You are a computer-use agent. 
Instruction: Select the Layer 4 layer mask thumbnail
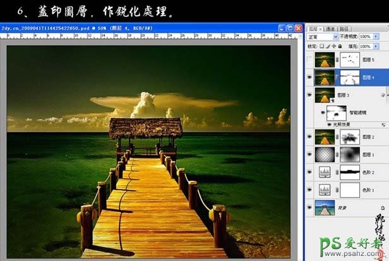click(x=349, y=77)
